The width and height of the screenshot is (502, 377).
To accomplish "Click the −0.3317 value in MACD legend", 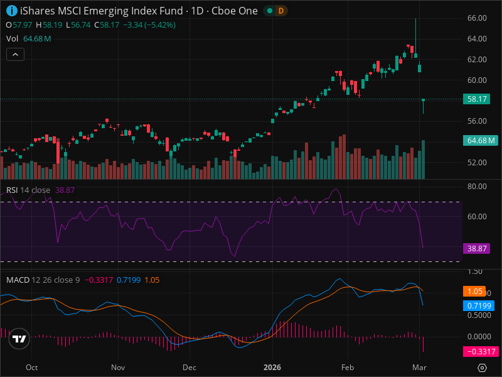I will point(99,280).
